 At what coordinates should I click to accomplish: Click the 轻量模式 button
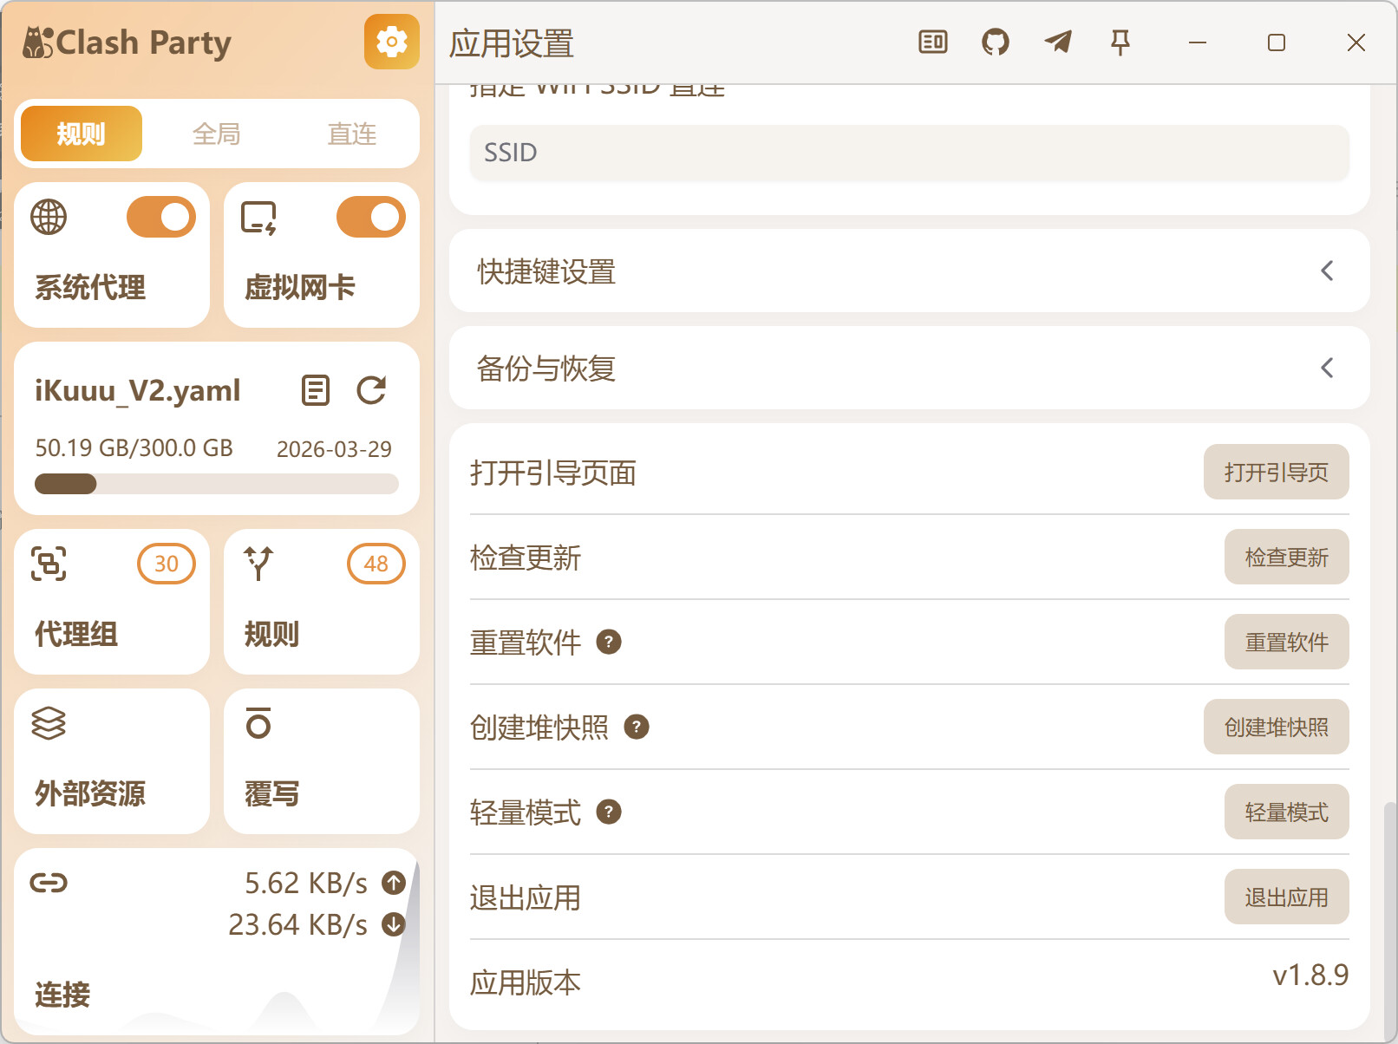click(1287, 812)
